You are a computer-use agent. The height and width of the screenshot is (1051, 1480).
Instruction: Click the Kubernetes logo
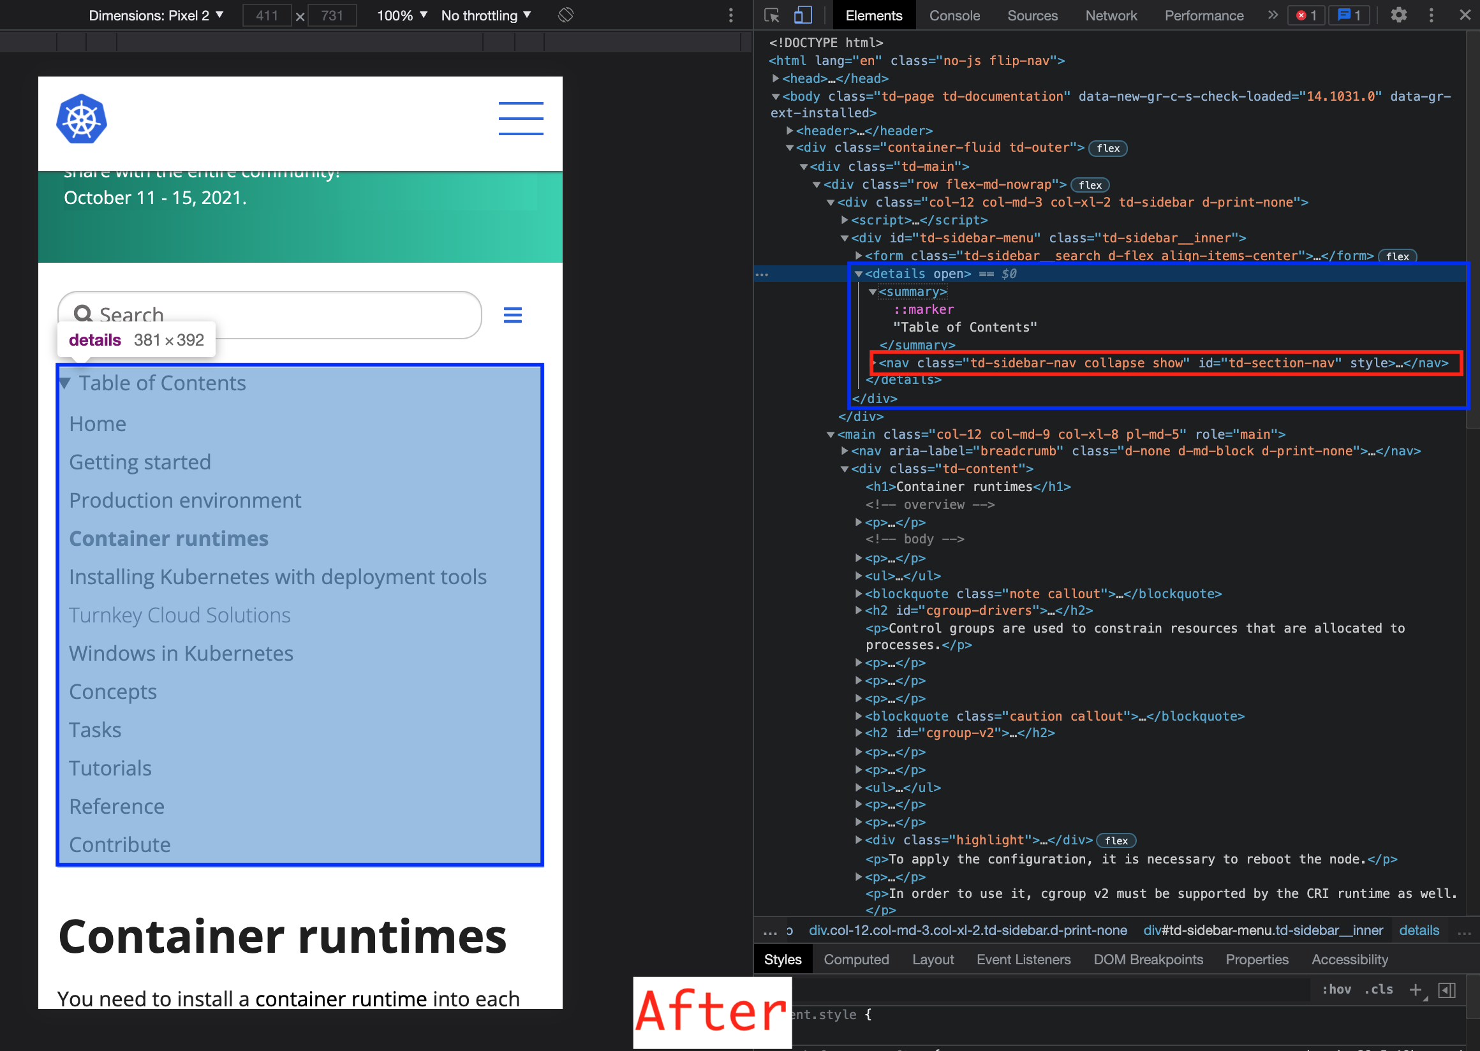(x=82, y=119)
